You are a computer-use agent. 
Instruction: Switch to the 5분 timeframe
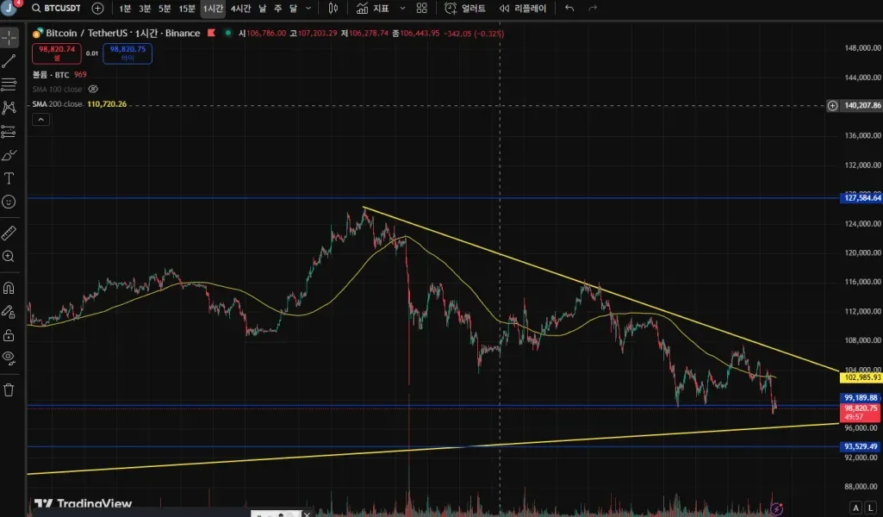click(x=165, y=9)
